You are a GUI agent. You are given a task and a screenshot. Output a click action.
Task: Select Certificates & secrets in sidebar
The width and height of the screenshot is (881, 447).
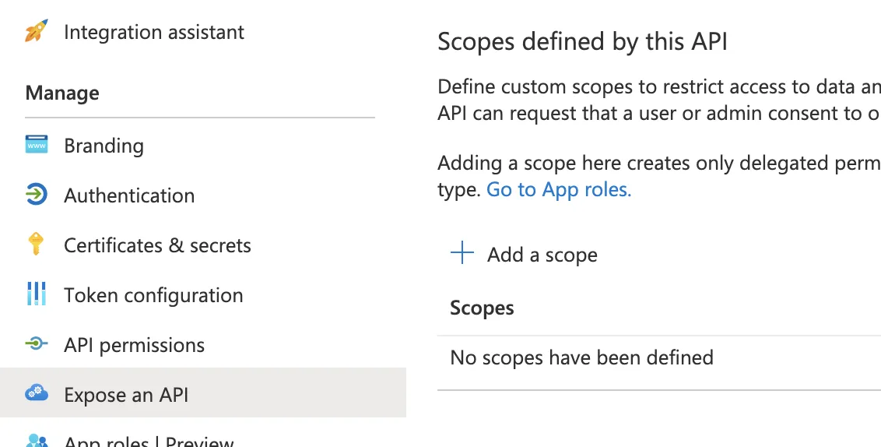tap(157, 246)
